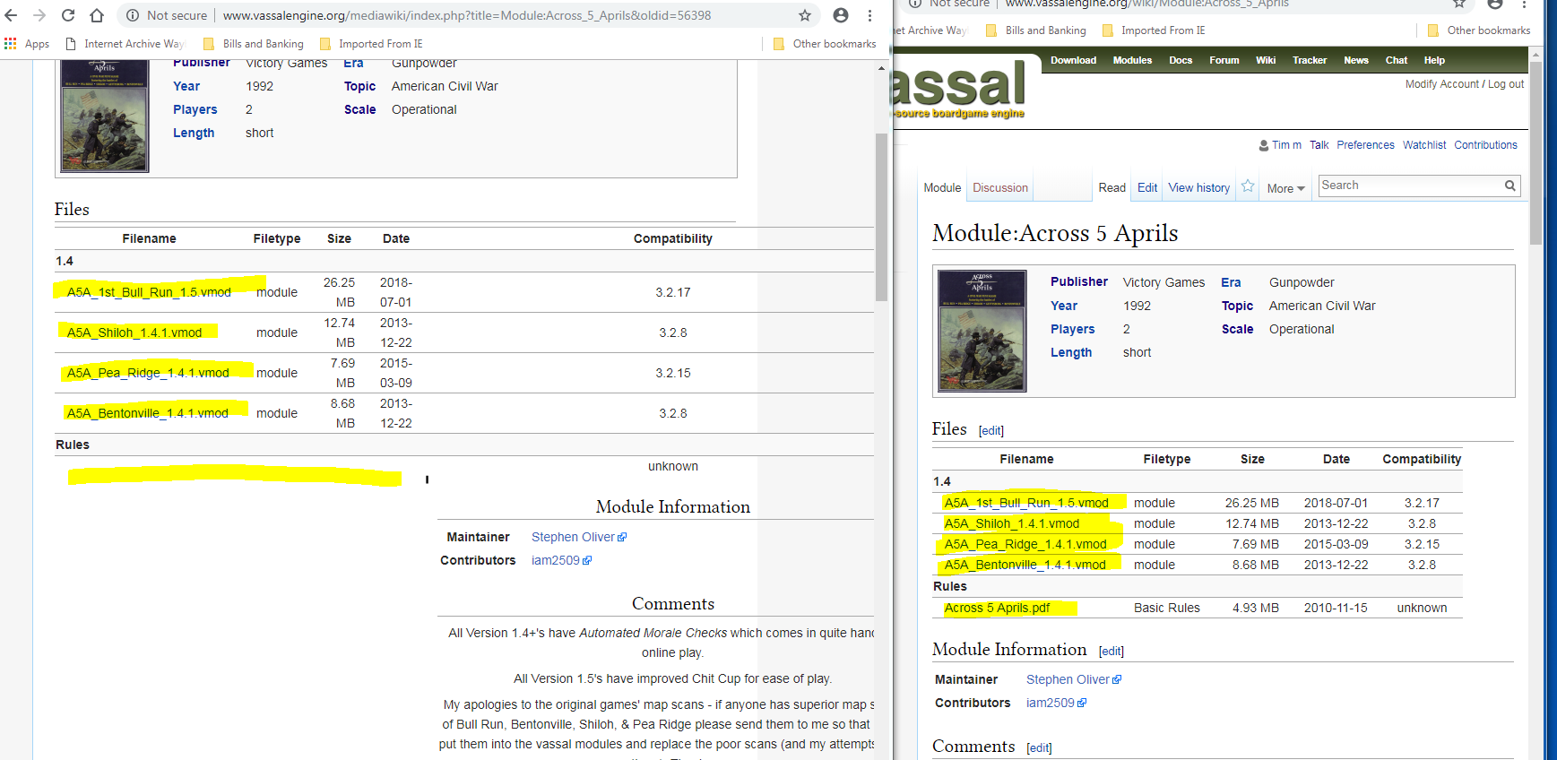Go forward in the left browser window
Screen dimensions: 1557x760
tap(39, 15)
